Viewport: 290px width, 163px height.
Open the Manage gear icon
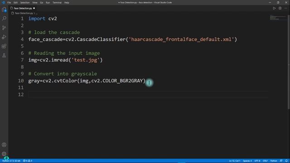coord(4,154)
